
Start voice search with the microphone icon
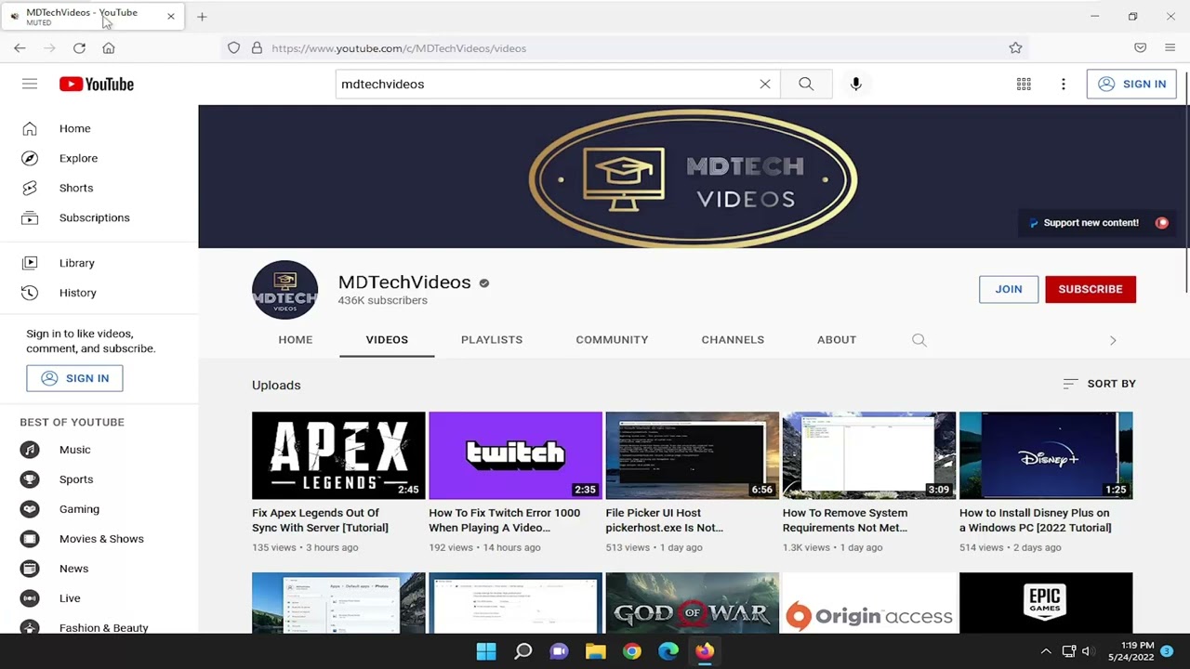(856, 84)
